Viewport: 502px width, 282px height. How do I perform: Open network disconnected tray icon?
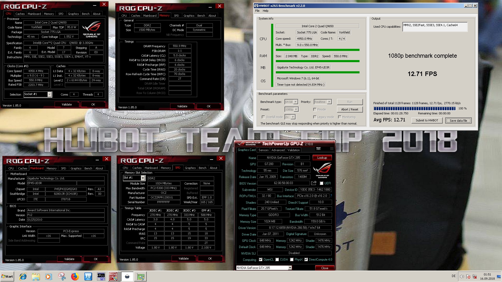pyautogui.click(x=474, y=277)
